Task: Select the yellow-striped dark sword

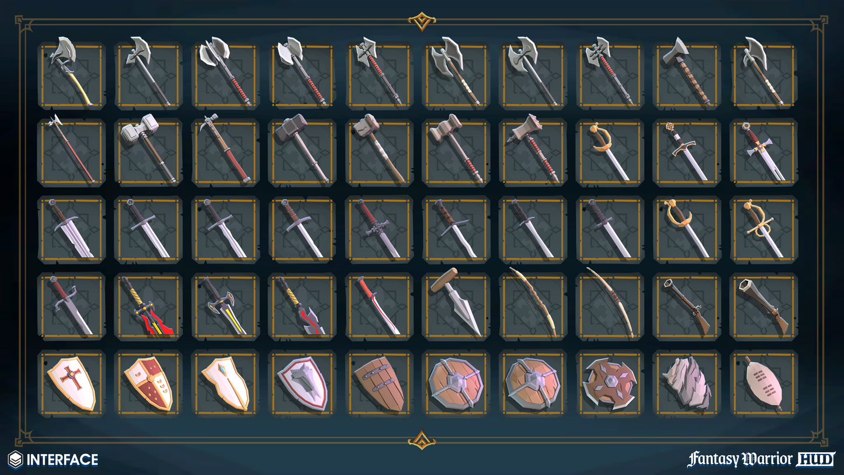Action: coord(225,306)
